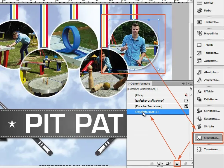Cycle Objektformate panel size via tab arrows

point(129,83)
